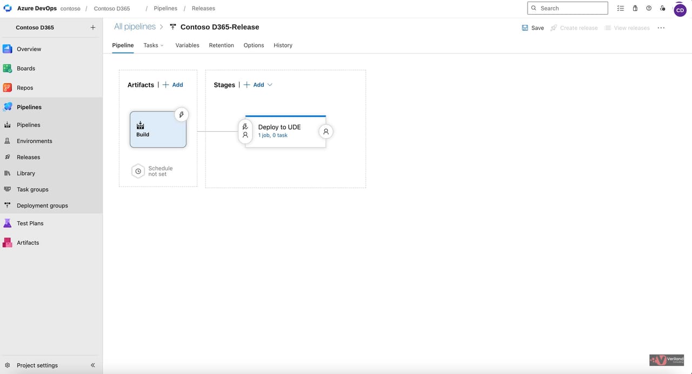
Task: Click the Project settings gear icon
Action: click(8, 365)
